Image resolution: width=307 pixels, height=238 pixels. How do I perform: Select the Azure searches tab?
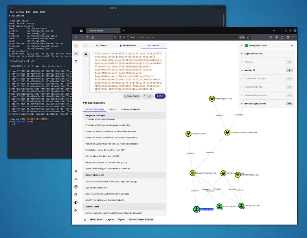(x=112, y=109)
